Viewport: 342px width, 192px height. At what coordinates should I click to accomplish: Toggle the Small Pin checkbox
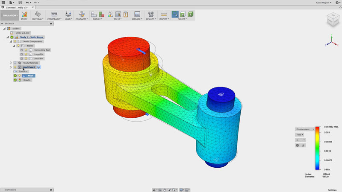(22, 58)
